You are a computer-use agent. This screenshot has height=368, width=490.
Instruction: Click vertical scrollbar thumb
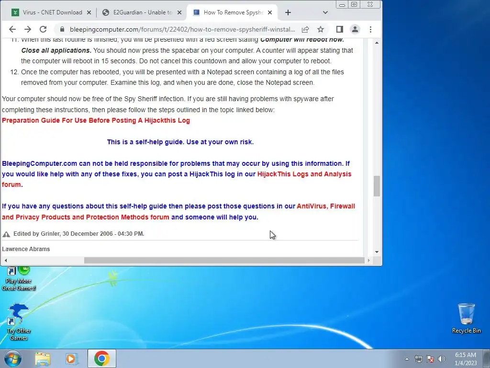point(377,186)
